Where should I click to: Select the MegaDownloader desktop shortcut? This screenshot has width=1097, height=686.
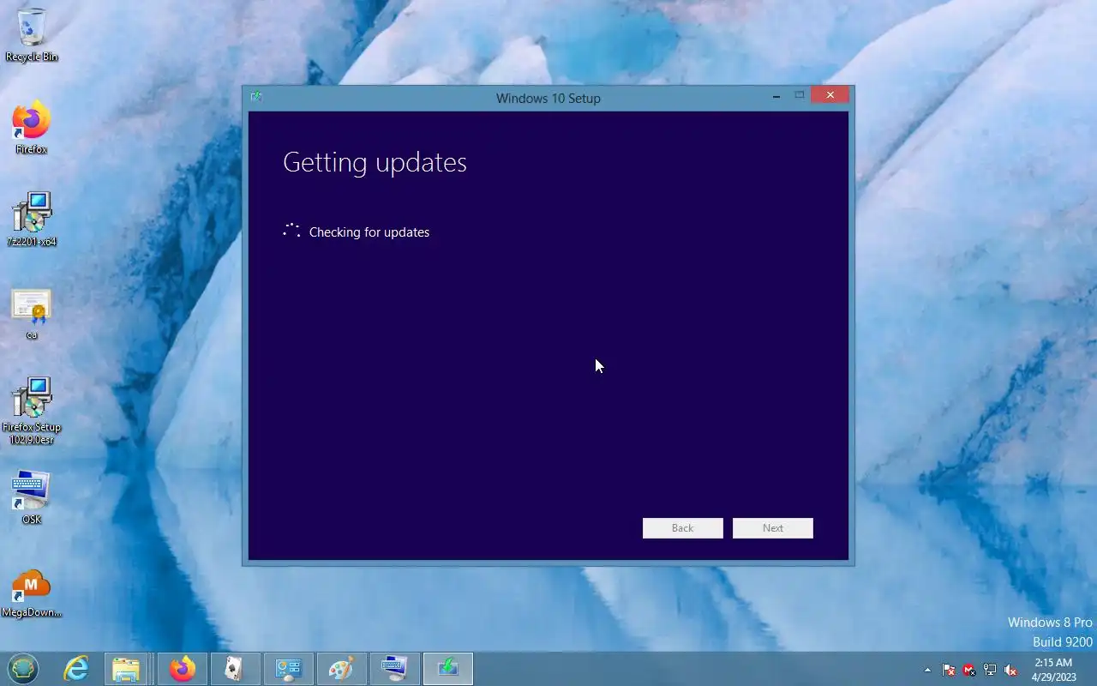[x=32, y=593]
